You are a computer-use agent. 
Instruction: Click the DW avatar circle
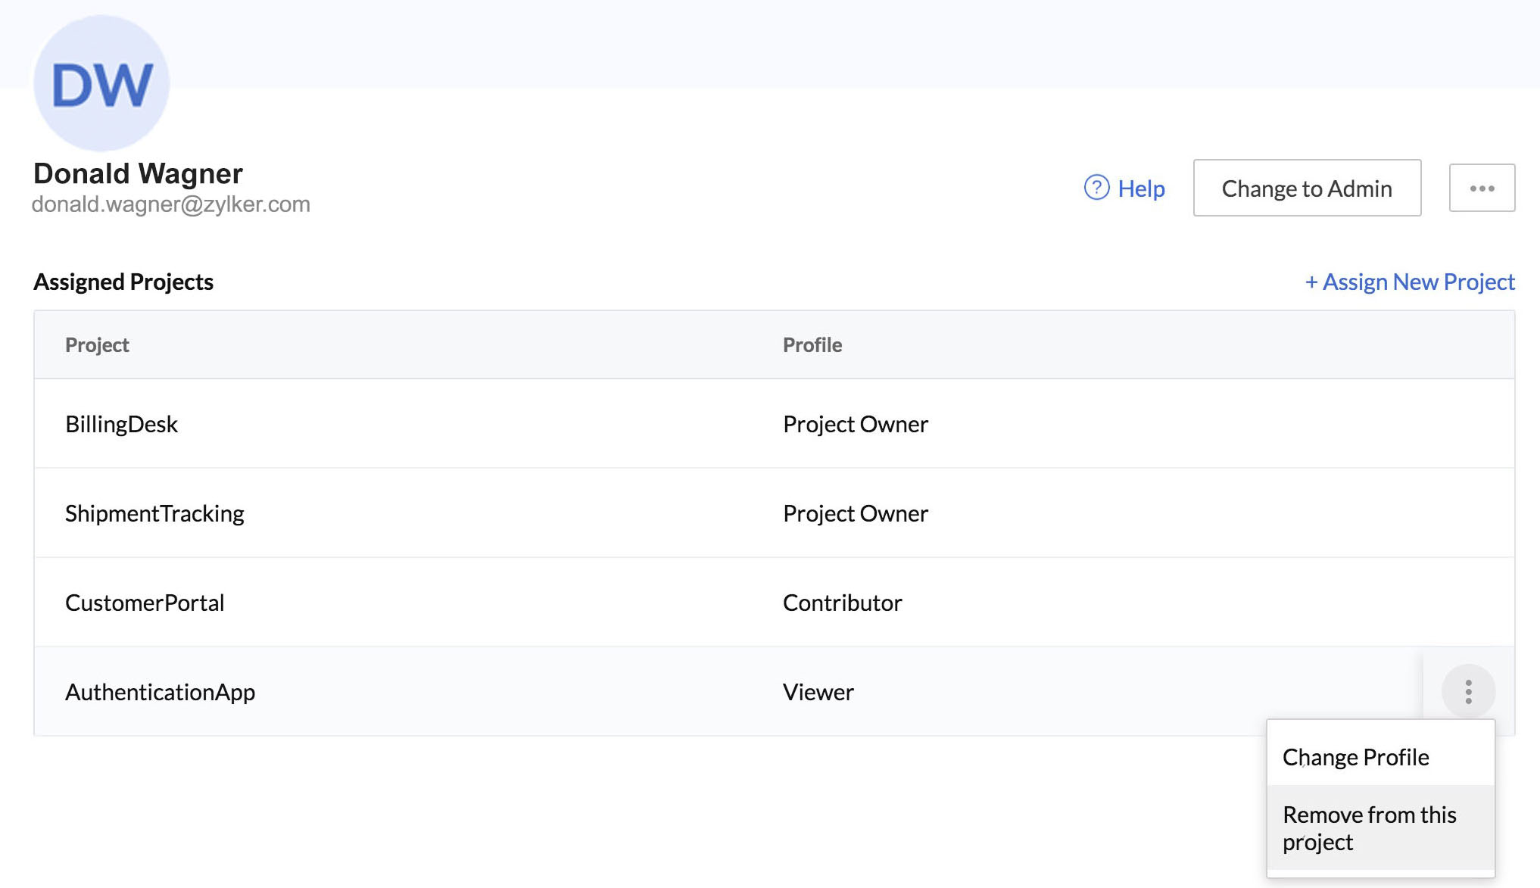pos(101,83)
